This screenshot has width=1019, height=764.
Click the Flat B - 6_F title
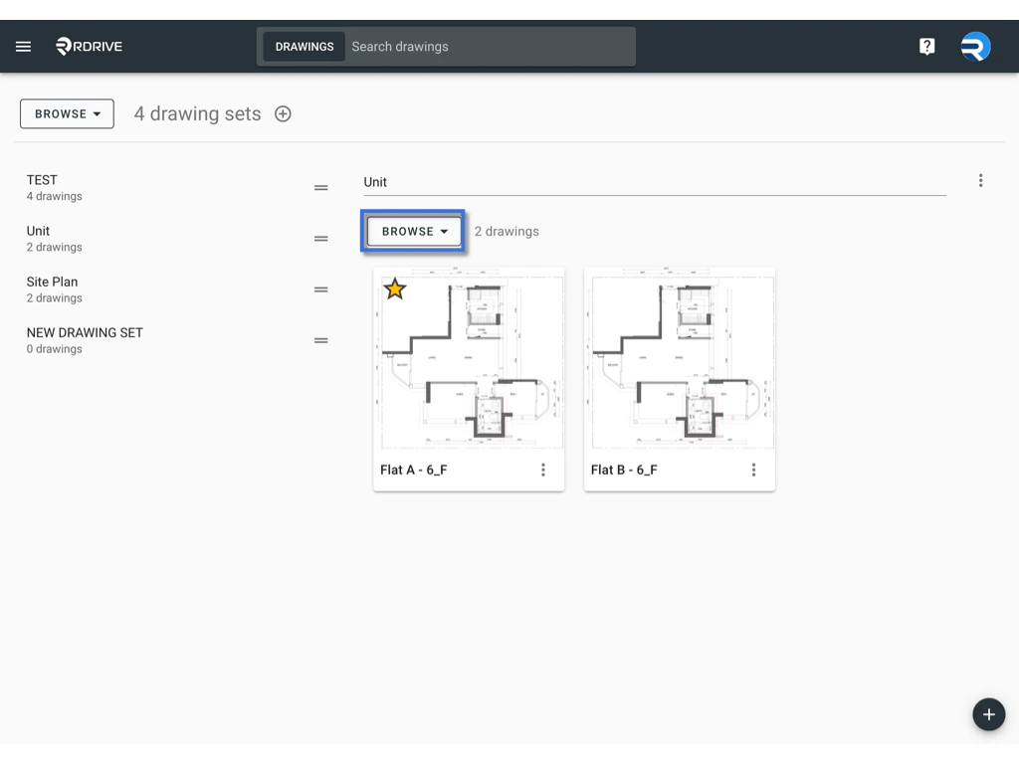point(624,470)
